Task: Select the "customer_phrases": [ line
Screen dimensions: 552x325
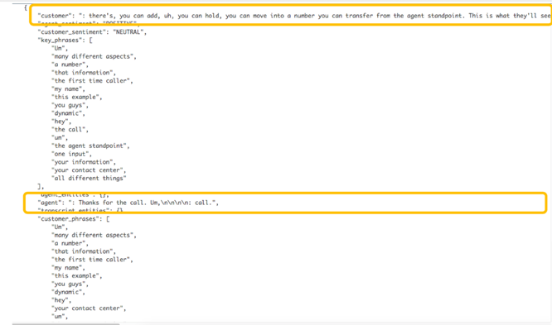Action: [x=74, y=219]
